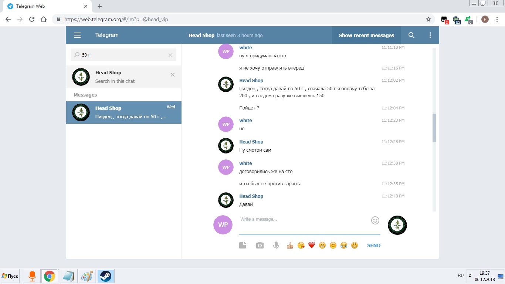Click the browser back arrow

coord(8,19)
